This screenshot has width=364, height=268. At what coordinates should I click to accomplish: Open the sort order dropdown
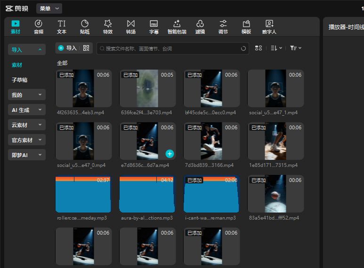276,48
